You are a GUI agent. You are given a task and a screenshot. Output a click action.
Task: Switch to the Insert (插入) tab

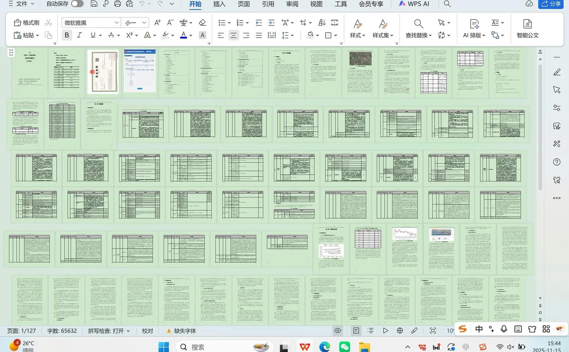pos(219,4)
